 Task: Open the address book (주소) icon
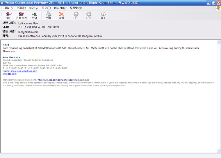(103, 14)
